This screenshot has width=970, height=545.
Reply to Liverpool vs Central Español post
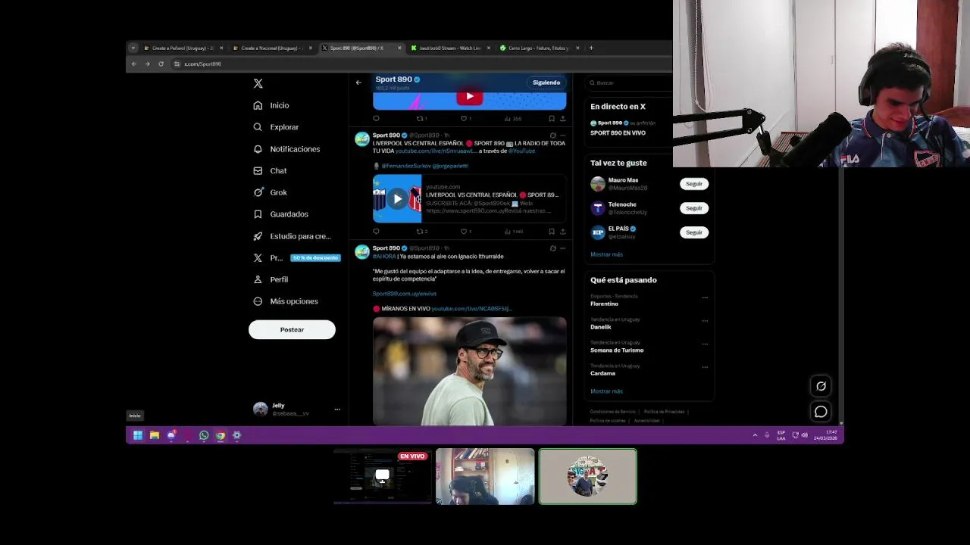point(376,232)
